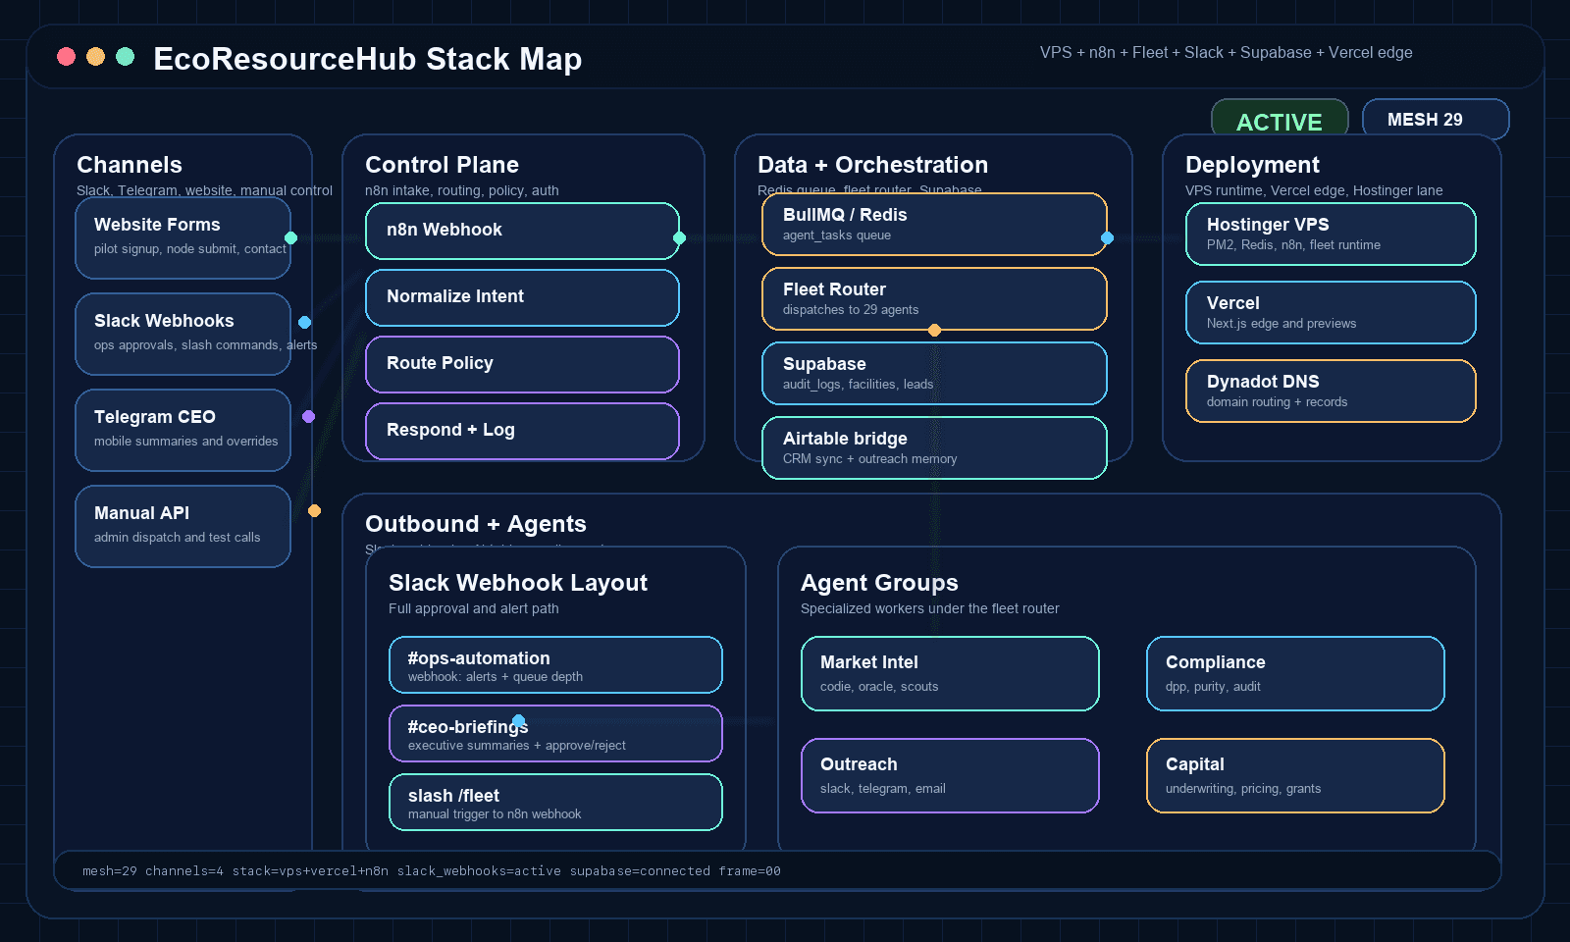The width and height of the screenshot is (1570, 942).
Task: Click the orange dot beside Manual API
Action: pyautogui.click(x=314, y=510)
